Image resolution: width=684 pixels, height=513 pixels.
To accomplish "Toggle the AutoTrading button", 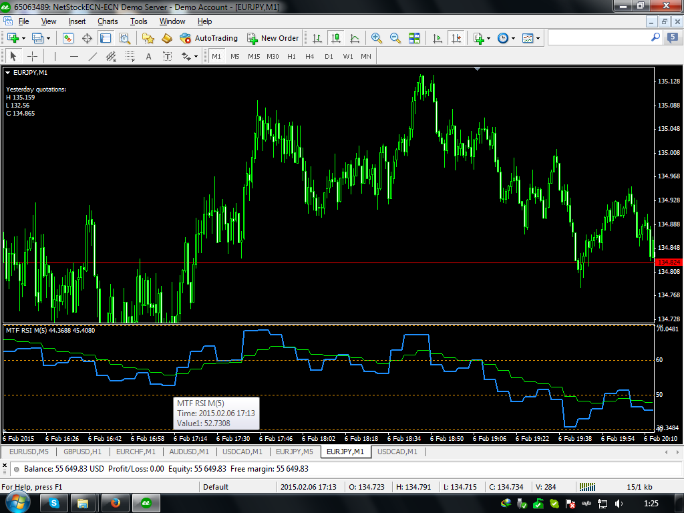I will tap(208, 38).
